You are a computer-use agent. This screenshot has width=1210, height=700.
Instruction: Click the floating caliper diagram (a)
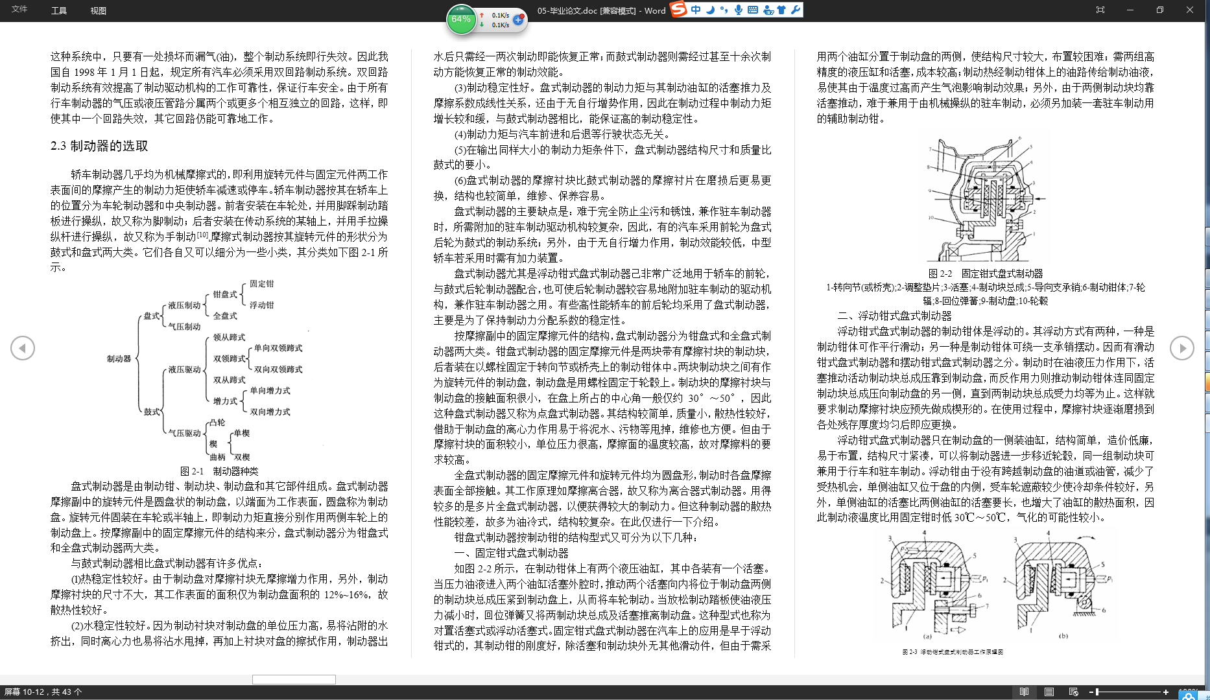[x=934, y=583]
